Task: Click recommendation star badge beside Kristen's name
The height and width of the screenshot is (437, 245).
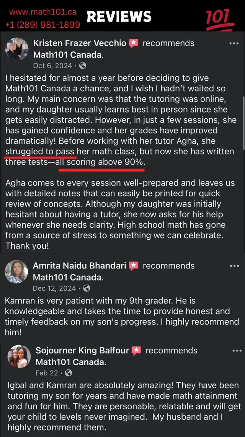Action: [x=134, y=43]
